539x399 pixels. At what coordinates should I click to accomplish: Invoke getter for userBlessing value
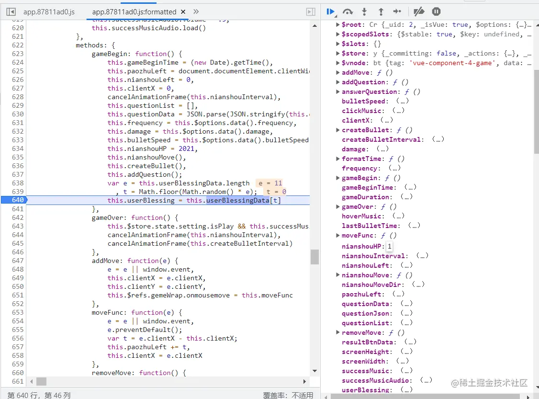point(406,390)
